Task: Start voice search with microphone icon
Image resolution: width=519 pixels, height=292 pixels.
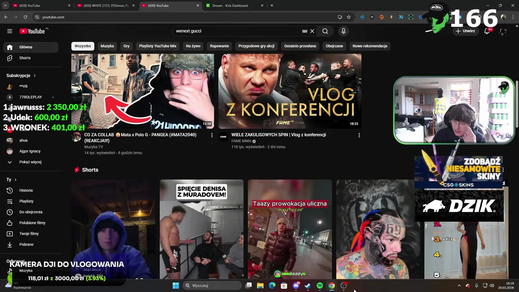Action: [x=343, y=31]
